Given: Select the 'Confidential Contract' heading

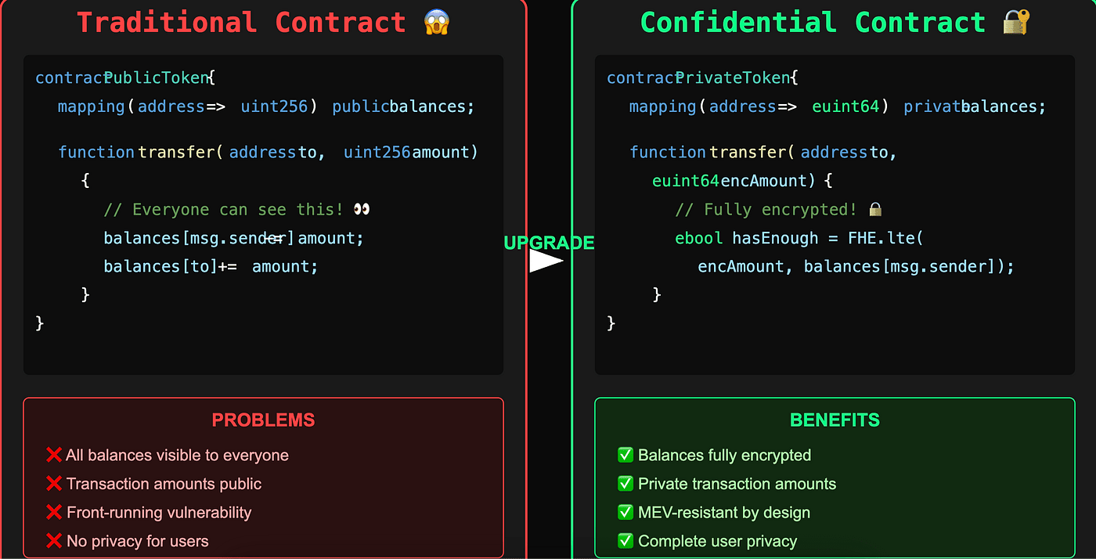Looking at the screenshot, I should pos(813,23).
